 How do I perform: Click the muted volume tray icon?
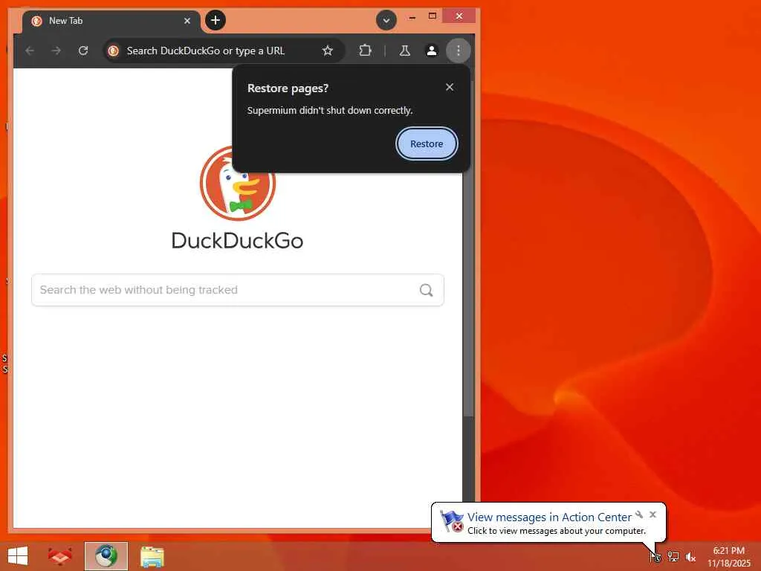[x=690, y=557]
